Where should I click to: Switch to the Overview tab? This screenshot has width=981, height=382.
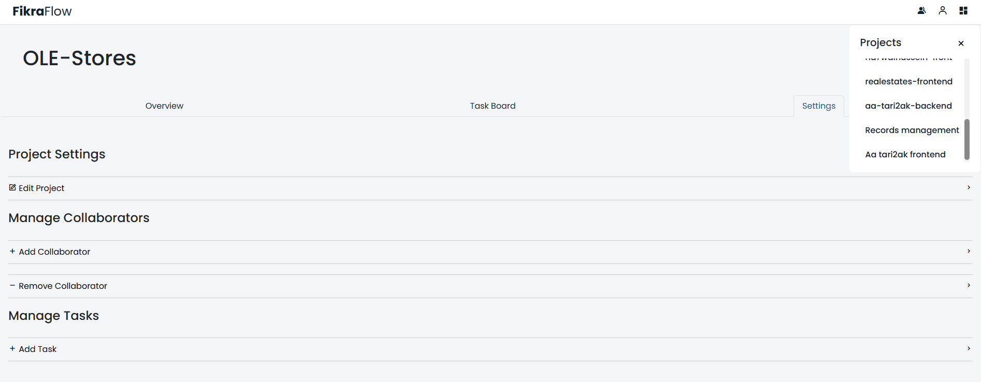164,106
